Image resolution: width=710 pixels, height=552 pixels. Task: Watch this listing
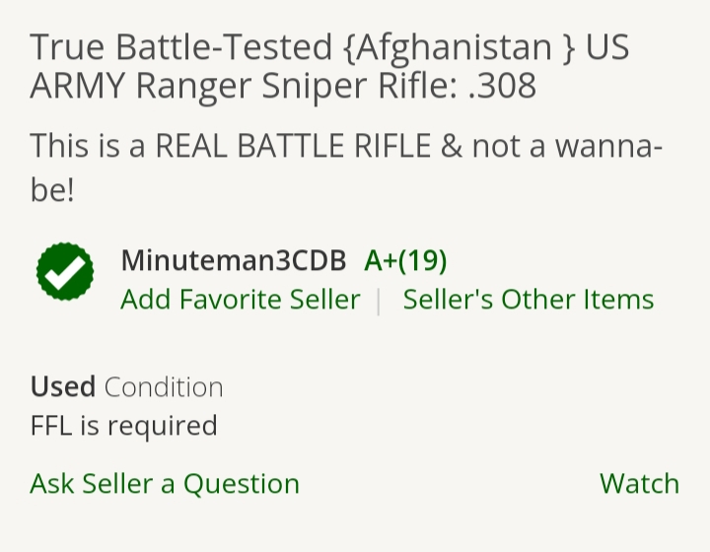click(x=639, y=483)
